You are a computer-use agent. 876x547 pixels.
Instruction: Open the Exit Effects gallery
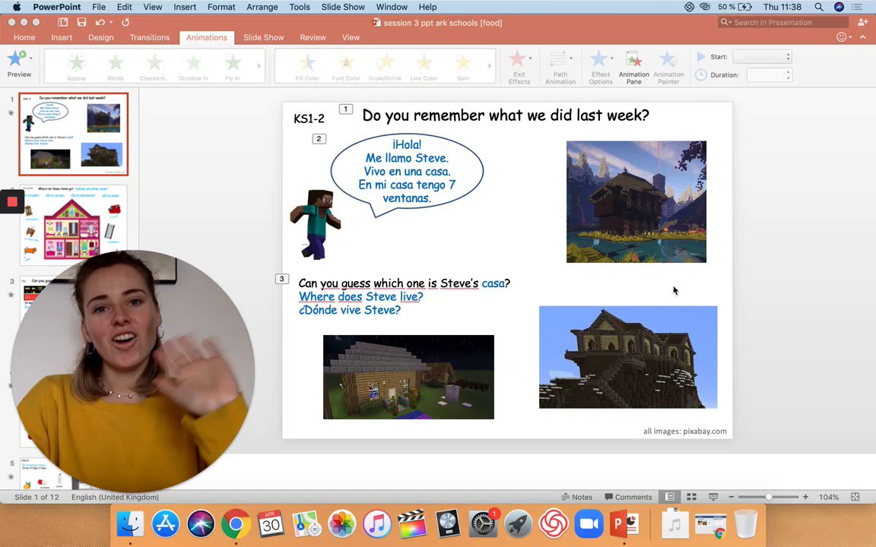[x=519, y=67]
